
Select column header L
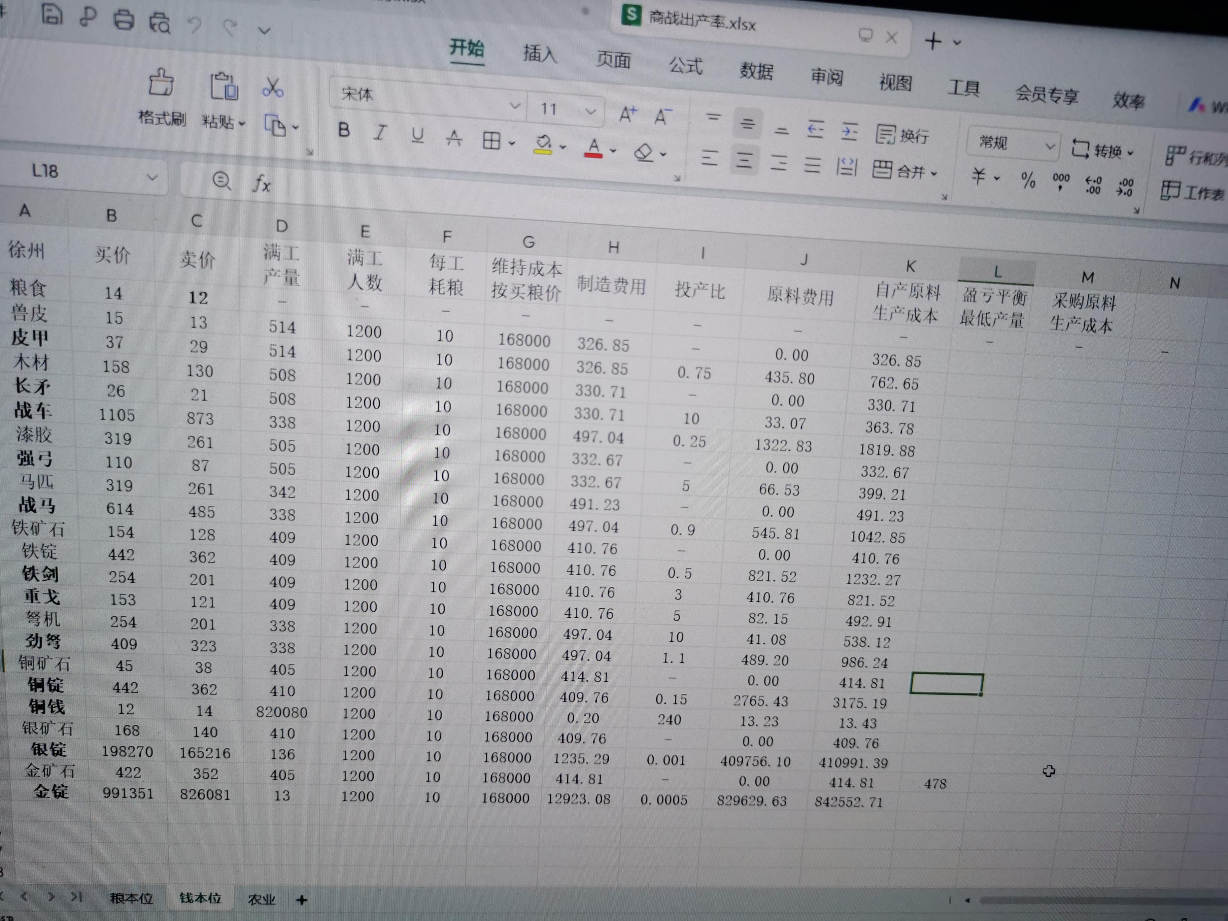pyautogui.click(x=997, y=271)
